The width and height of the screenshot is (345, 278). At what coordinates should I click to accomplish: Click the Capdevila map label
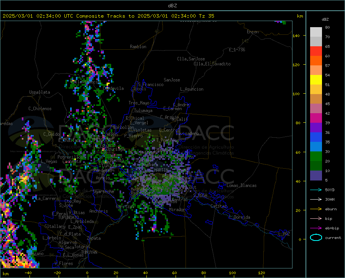point(113,88)
